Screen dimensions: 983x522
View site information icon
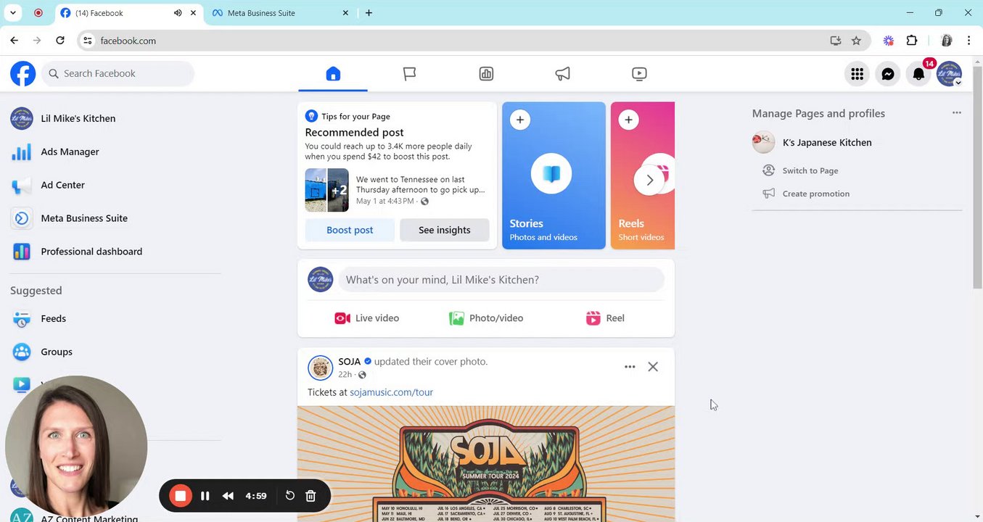click(x=87, y=41)
